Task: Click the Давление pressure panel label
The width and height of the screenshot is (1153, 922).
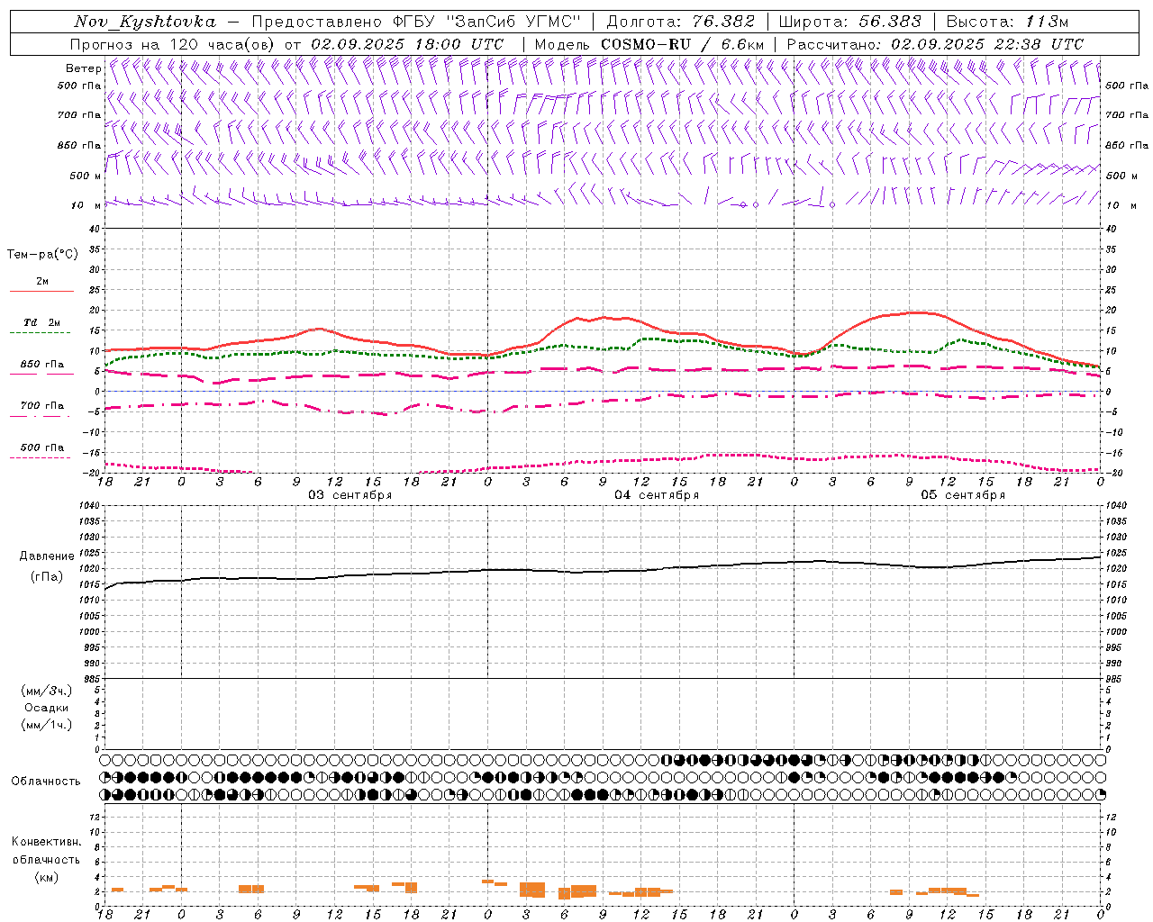Action: click(47, 556)
